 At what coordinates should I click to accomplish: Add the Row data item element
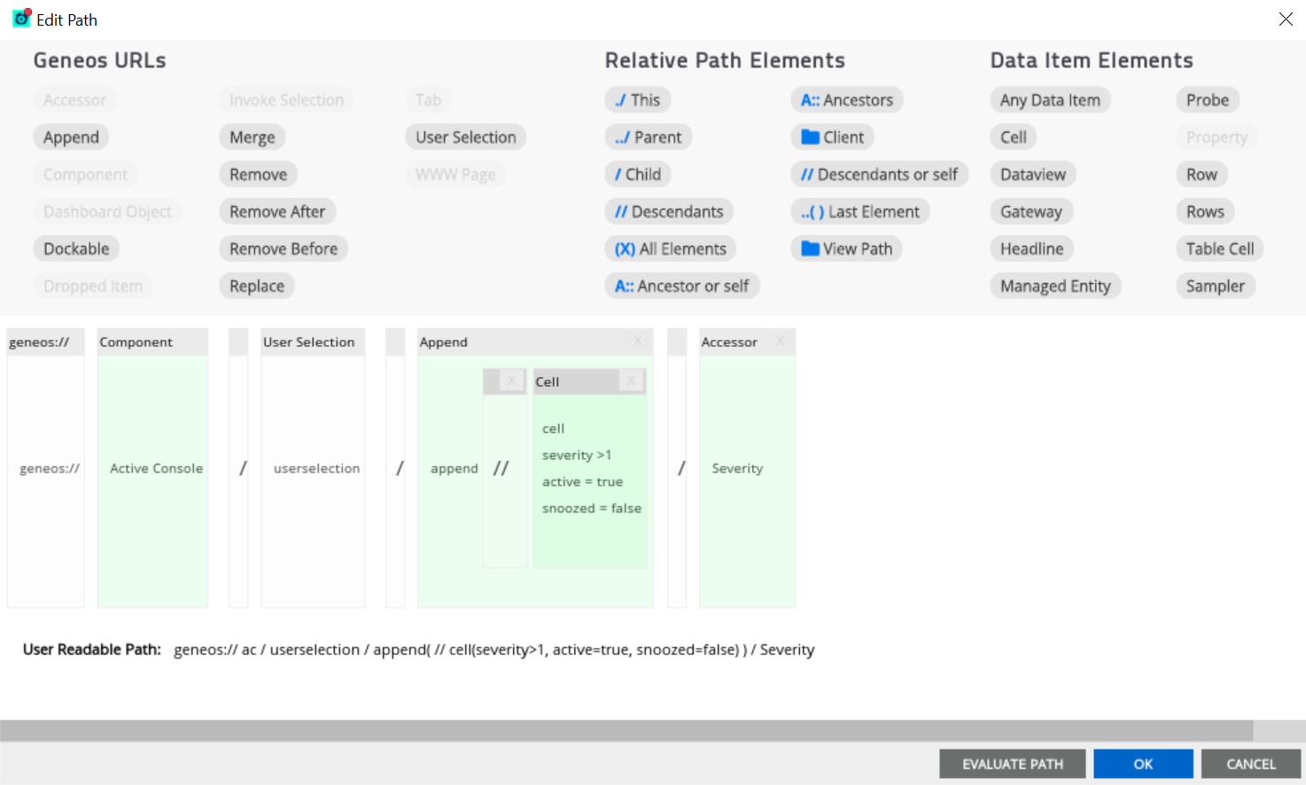click(x=1202, y=174)
